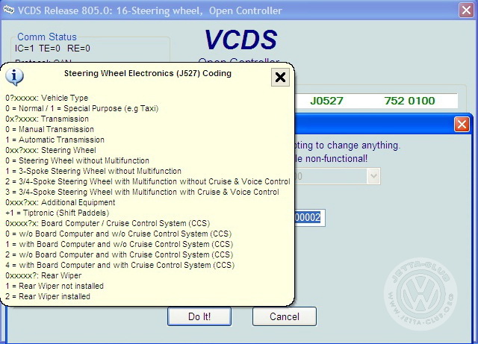Select the J0527 component text
The image size is (478, 344).
pyautogui.click(x=326, y=101)
